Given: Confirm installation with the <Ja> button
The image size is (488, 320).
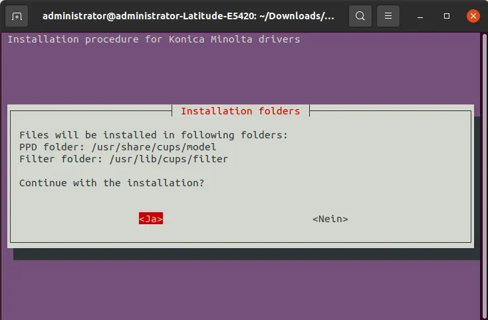Looking at the screenshot, I should click(x=151, y=219).
